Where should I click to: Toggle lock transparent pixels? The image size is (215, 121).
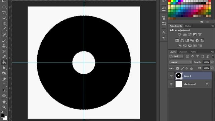[177, 68]
